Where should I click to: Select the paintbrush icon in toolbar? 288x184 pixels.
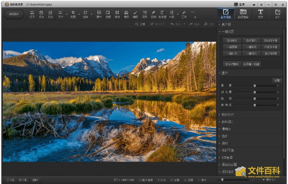click(135, 14)
